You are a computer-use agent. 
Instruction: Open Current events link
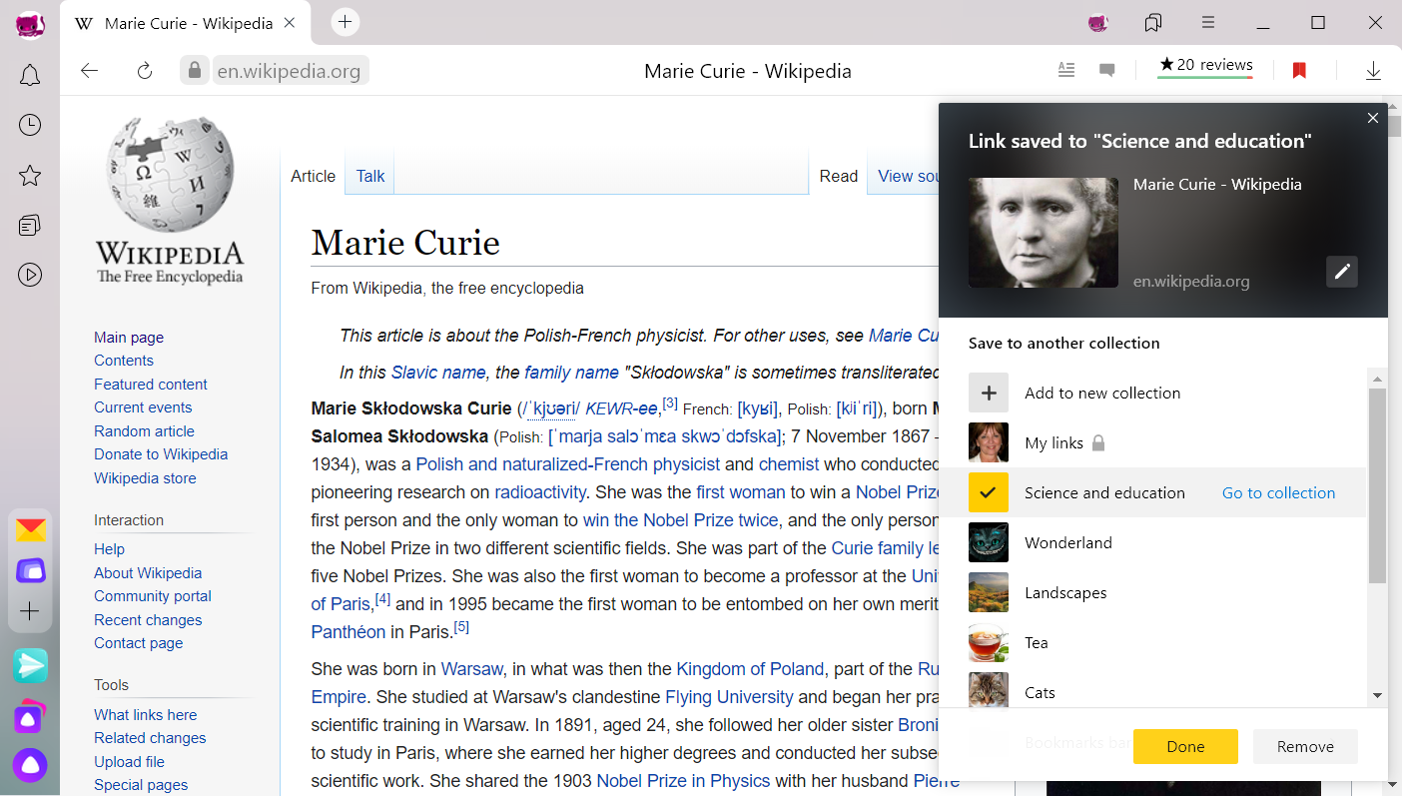[143, 407]
